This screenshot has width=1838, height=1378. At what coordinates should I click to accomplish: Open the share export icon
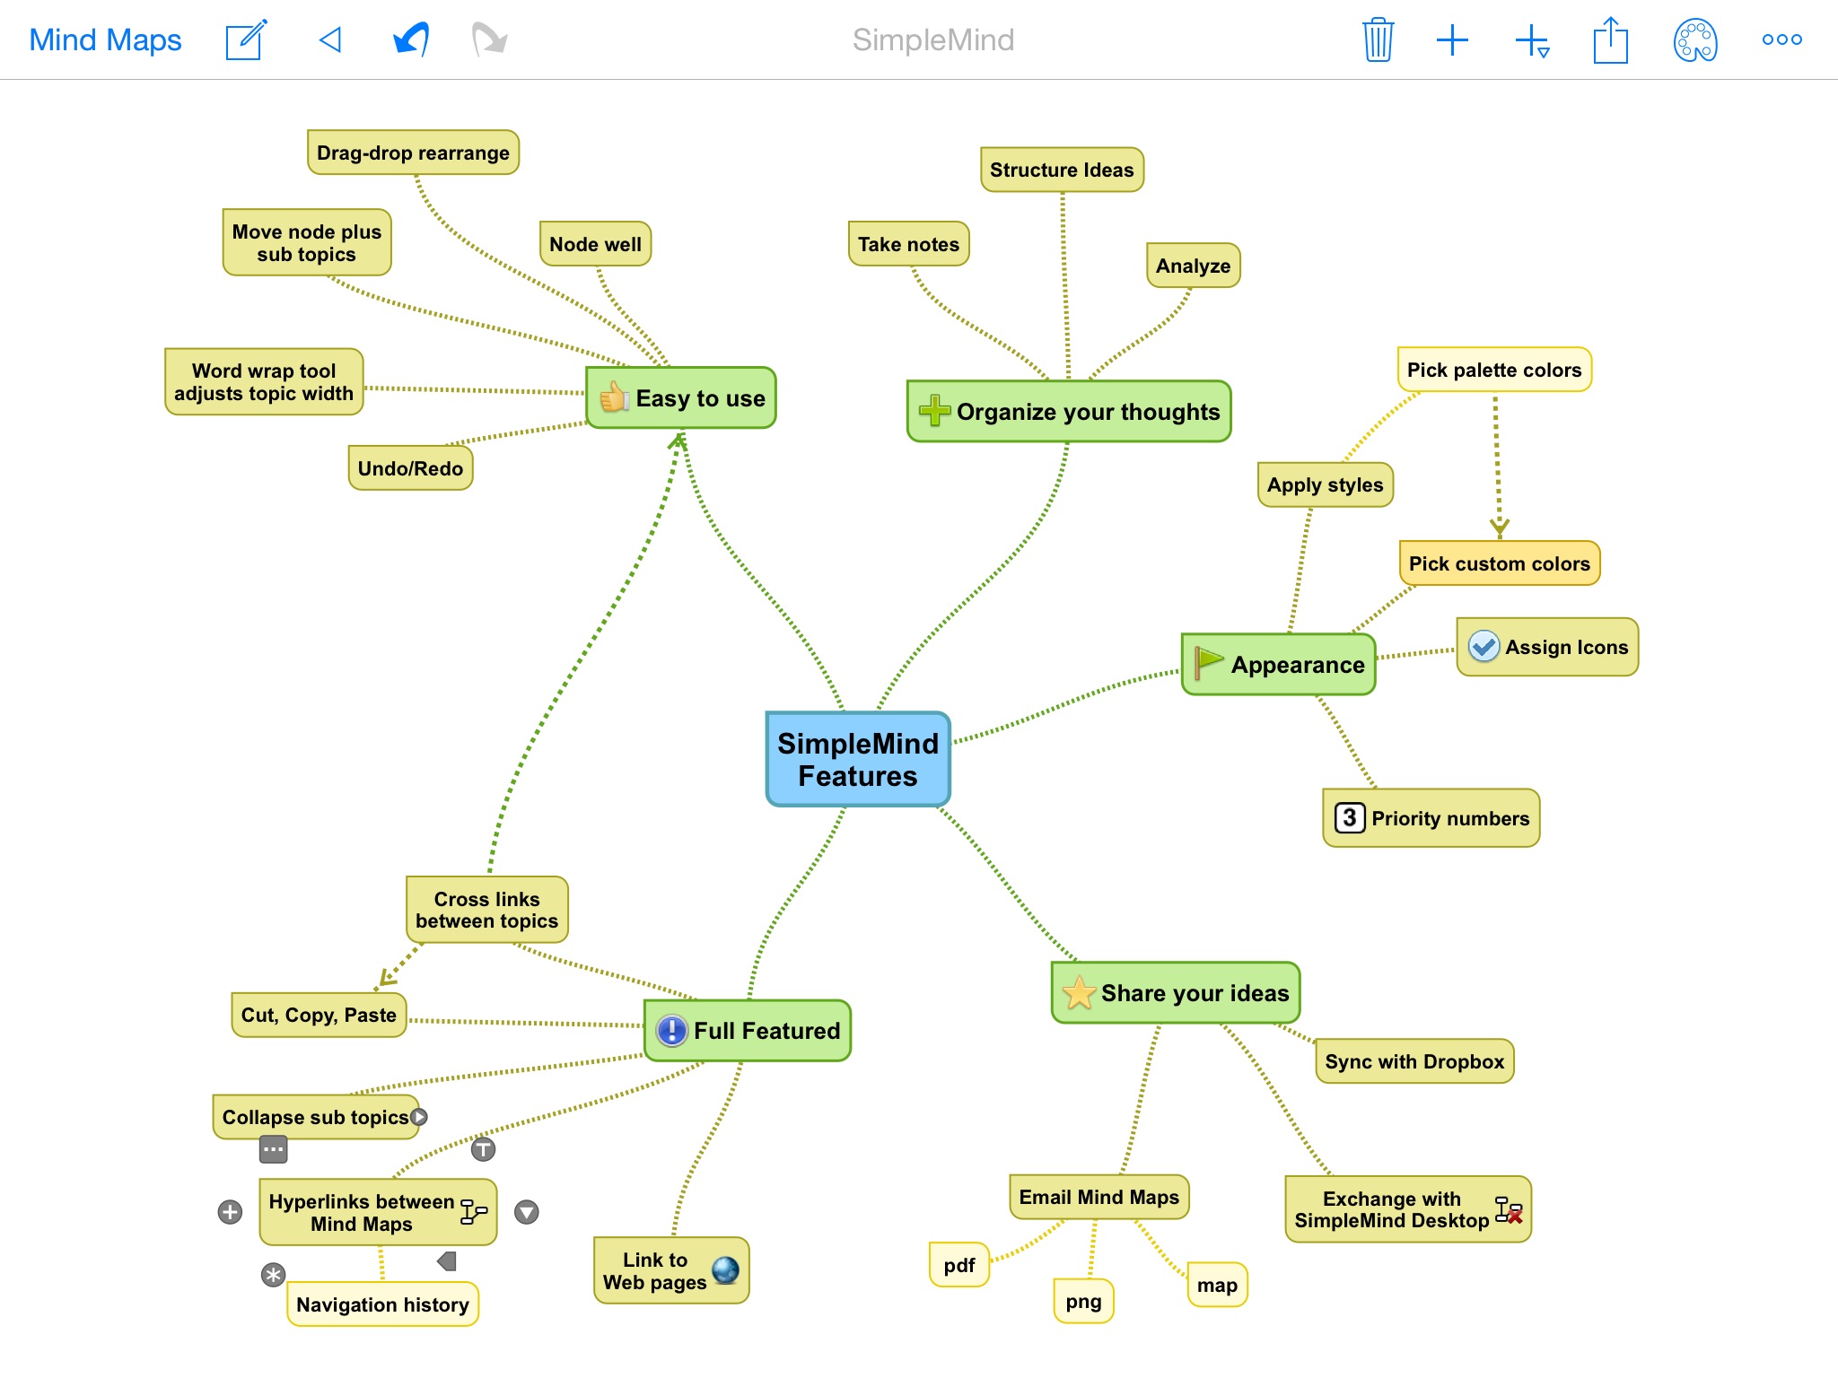click(1611, 39)
